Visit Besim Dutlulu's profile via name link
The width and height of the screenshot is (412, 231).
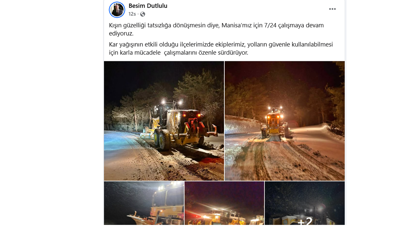148,5
